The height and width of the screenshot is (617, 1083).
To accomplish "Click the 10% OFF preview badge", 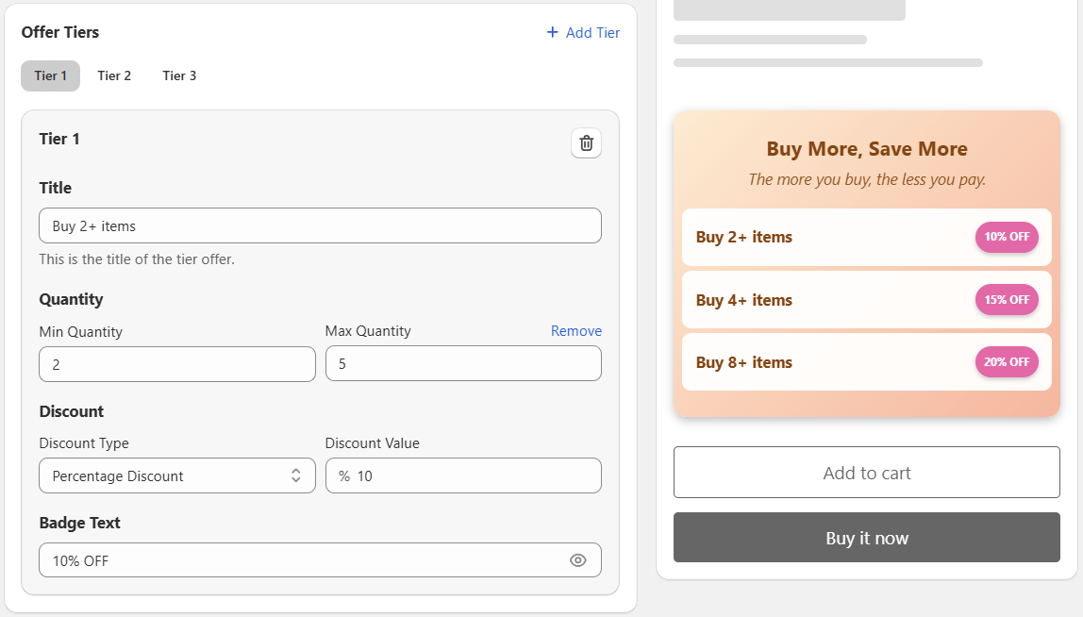I will pyautogui.click(x=1007, y=237).
